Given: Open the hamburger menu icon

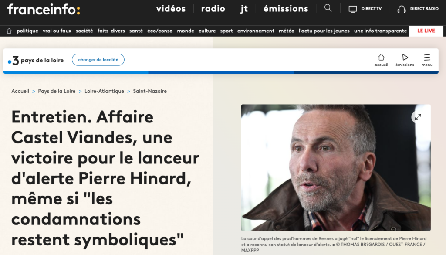Looking at the screenshot, I should (x=427, y=57).
